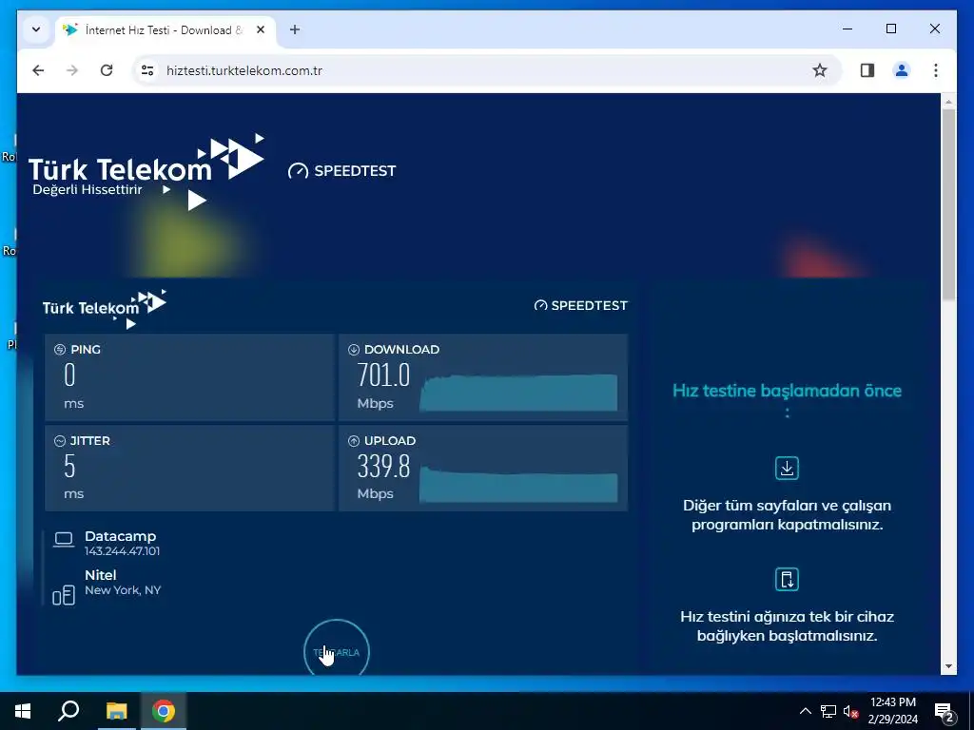Open the Chrome profile avatar
The width and height of the screenshot is (974, 730).
[x=902, y=70]
